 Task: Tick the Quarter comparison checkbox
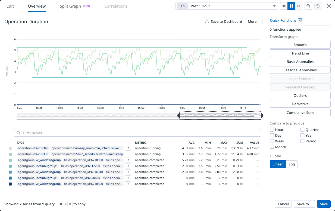pyautogui.click(x=302, y=130)
